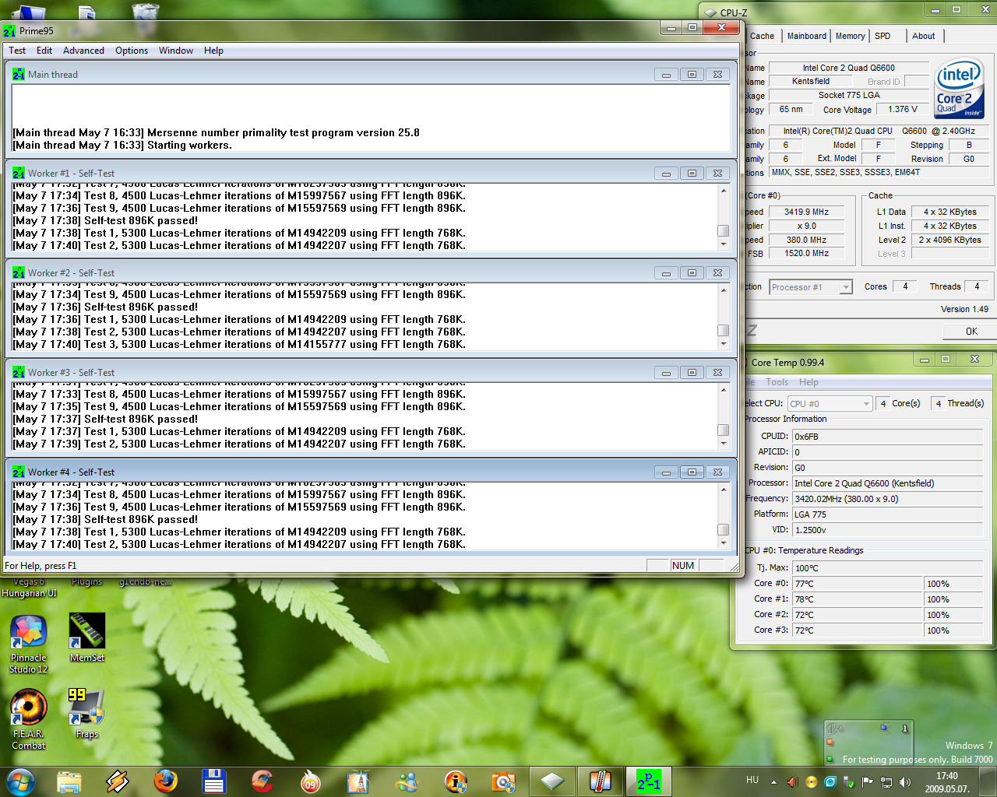Open the Test menu in Prime95
This screenshot has width=997, height=797.
pyautogui.click(x=17, y=51)
